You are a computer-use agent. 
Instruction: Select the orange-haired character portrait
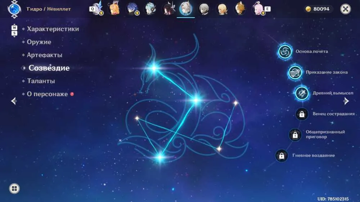(x=114, y=9)
